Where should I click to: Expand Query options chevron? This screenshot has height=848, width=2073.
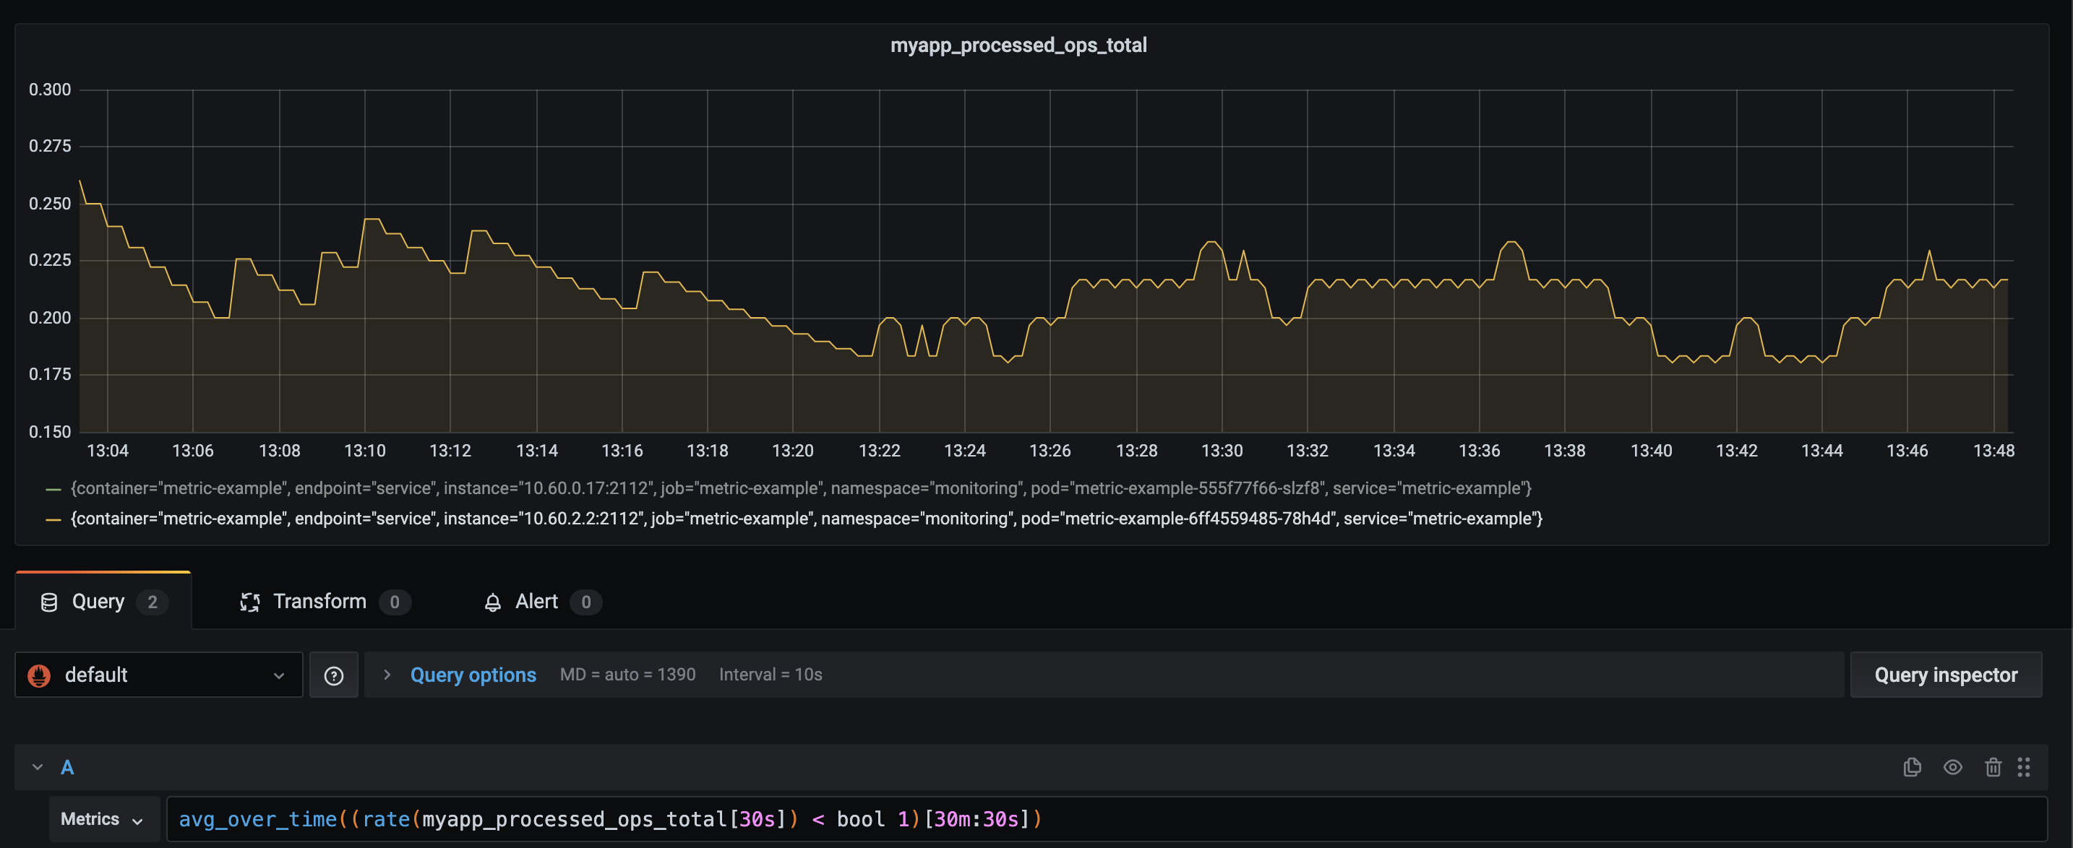pos(387,675)
